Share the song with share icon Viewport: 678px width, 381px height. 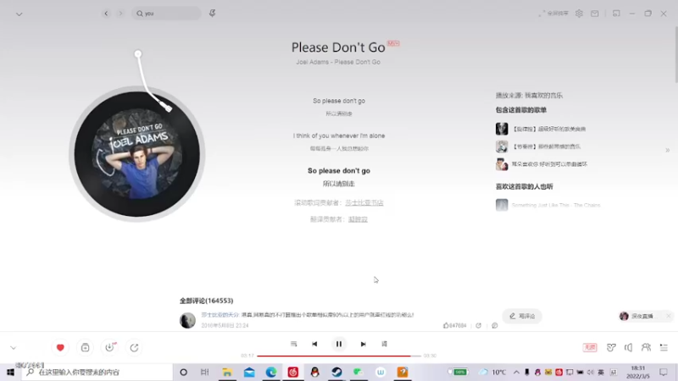click(x=135, y=347)
